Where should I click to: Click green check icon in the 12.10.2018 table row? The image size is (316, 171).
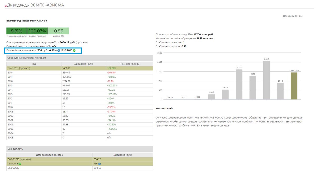pos(20,164)
